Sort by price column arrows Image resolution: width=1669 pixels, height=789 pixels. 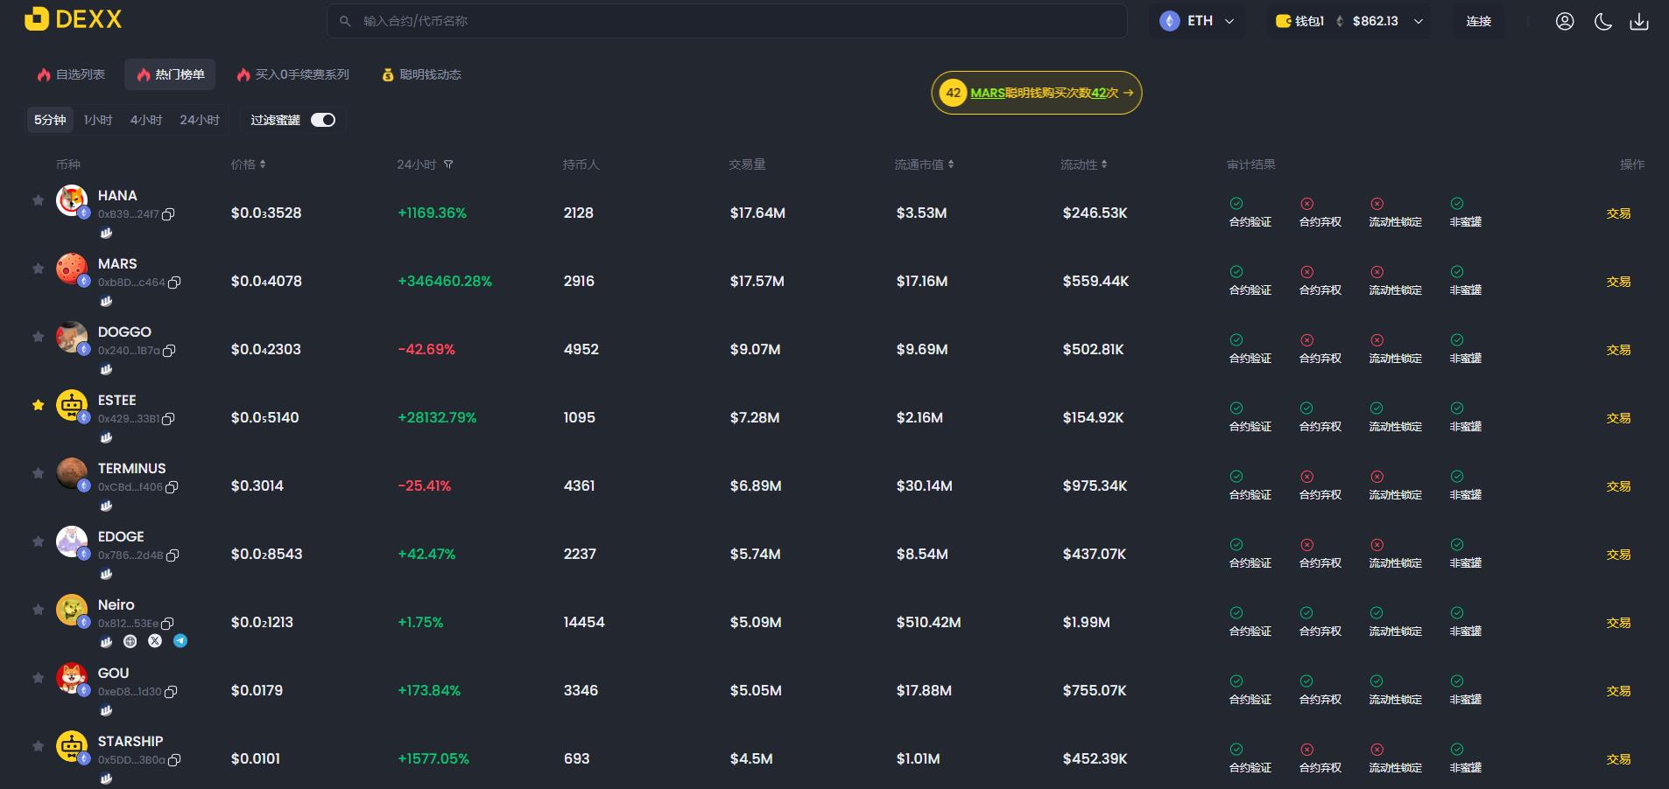(263, 164)
